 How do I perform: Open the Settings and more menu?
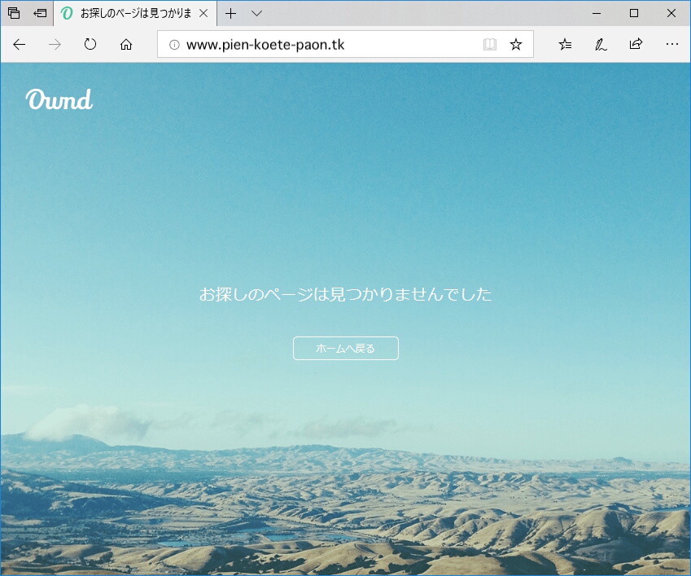coord(672,44)
